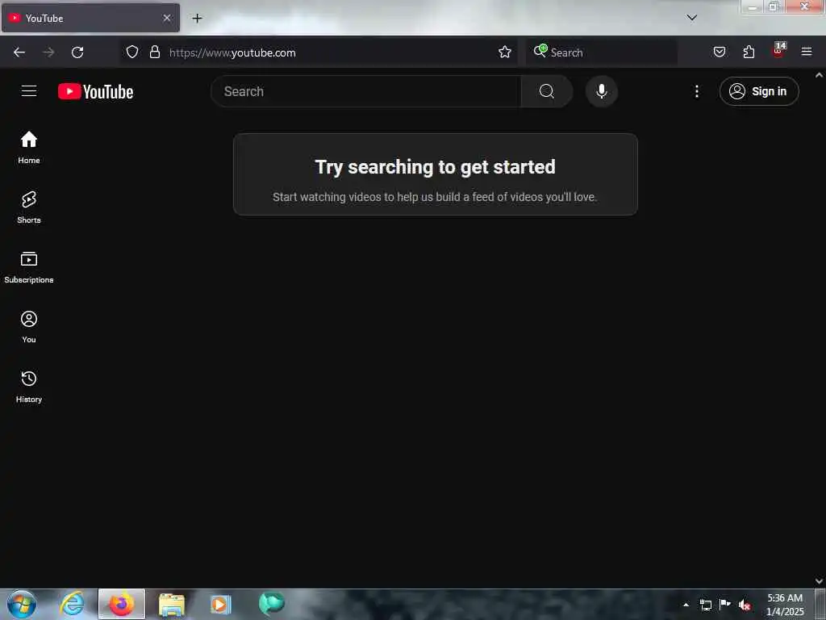Launch Internet Explorer from the taskbar
826x620 pixels.
(72, 604)
